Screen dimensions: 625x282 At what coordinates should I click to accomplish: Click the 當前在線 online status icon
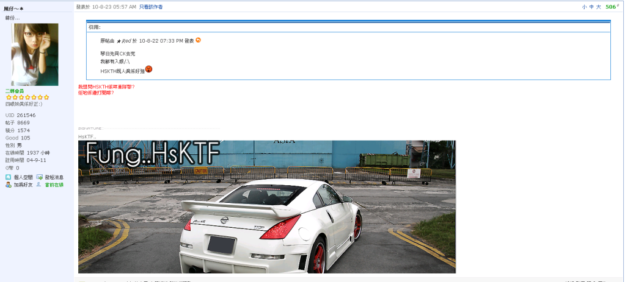pos(39,185)
